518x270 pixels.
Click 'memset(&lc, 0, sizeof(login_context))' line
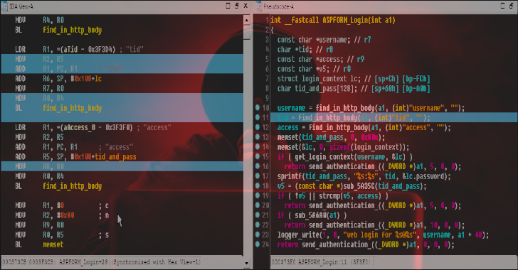click(343, 147)
